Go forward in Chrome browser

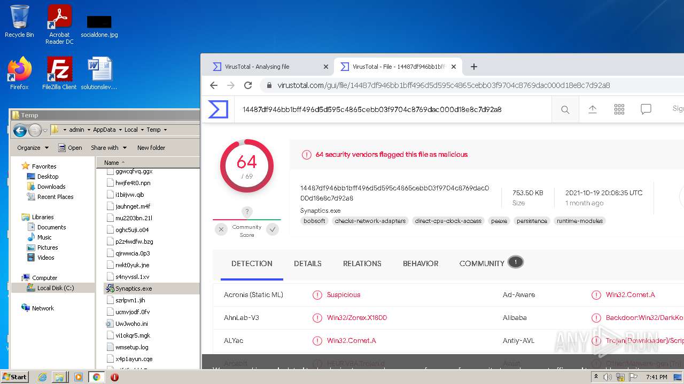[231, 85]
